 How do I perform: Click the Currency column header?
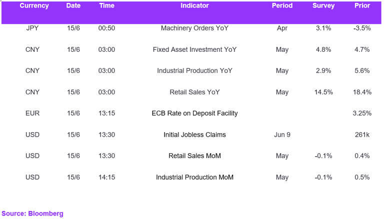click(34, 6)
